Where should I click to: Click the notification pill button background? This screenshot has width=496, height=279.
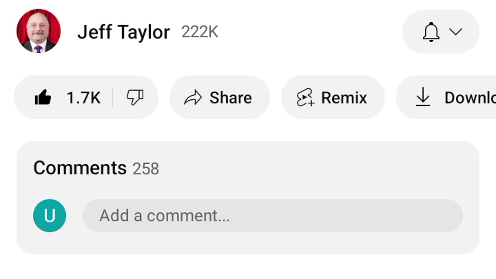point(411,32)
